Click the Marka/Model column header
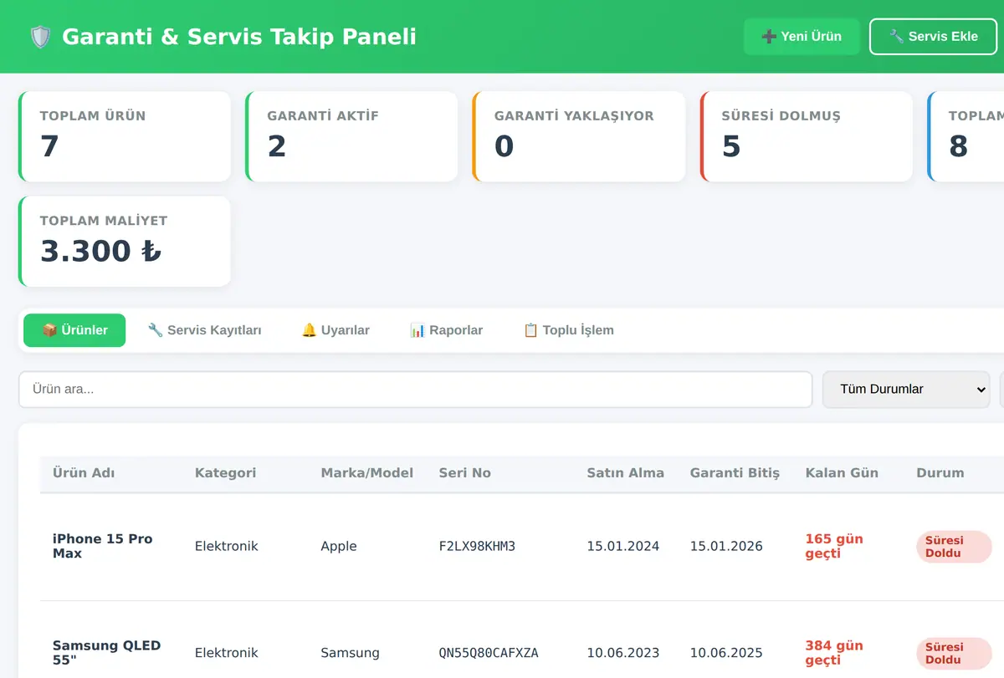This screenshot has height=678, width=1004. tap(367, 473)
